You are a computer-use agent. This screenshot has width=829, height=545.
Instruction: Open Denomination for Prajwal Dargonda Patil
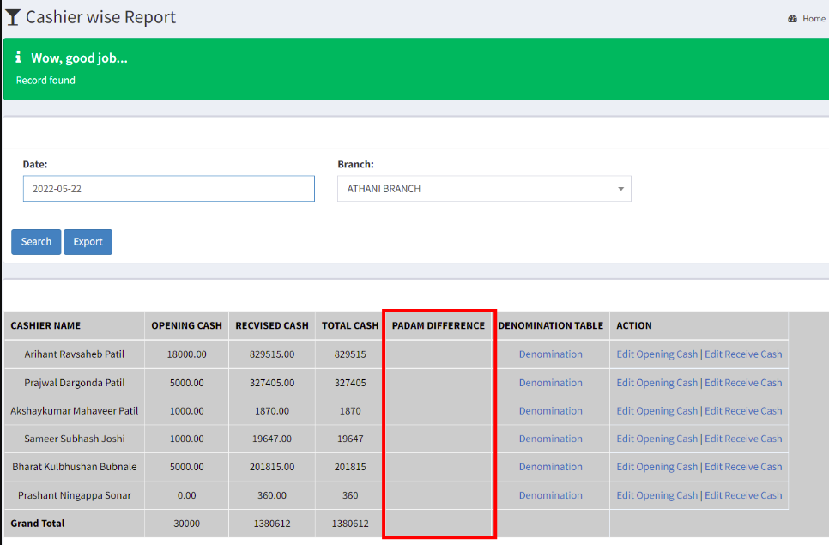[x=550, y=383]
